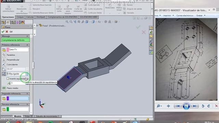Open the PropertyManager tab icon
The width and height of the screenshot is (219, 123).
click(8, 23)
